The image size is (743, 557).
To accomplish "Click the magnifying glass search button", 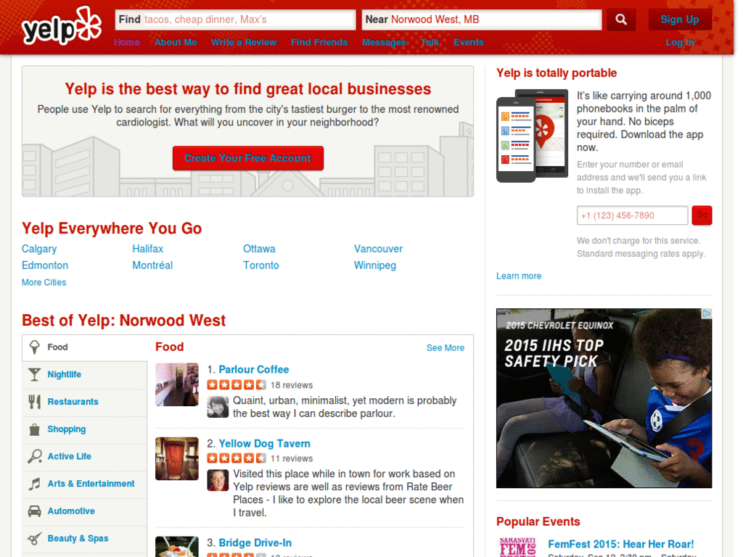I will tap(621, 20).
